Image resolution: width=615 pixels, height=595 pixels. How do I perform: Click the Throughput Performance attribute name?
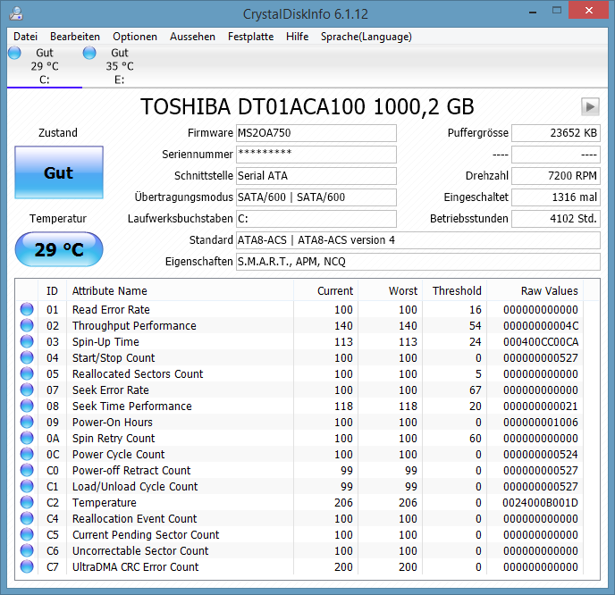pos(134,326)
